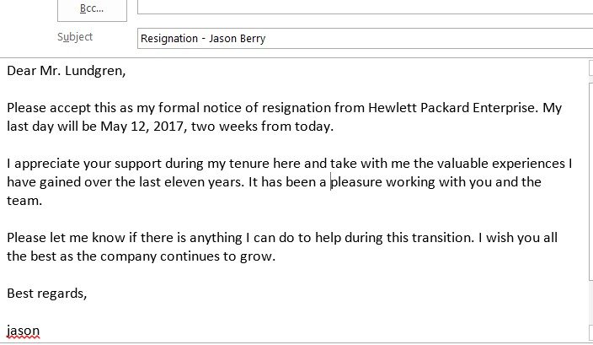Click into the empty Bcc address field
The height and width of the screenshot is (345, 593).
pyautogui.click(x=365, y=7)
